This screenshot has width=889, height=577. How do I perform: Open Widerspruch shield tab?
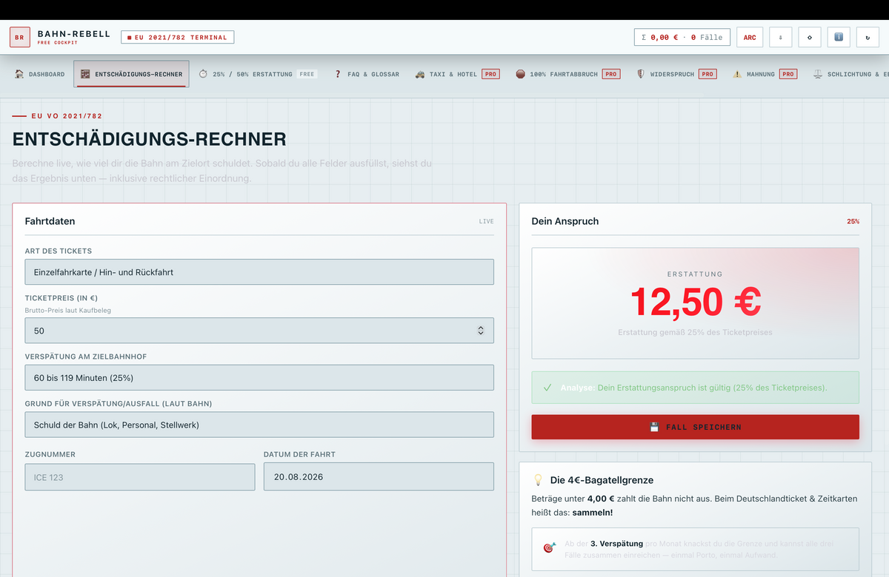click(676, 74)
